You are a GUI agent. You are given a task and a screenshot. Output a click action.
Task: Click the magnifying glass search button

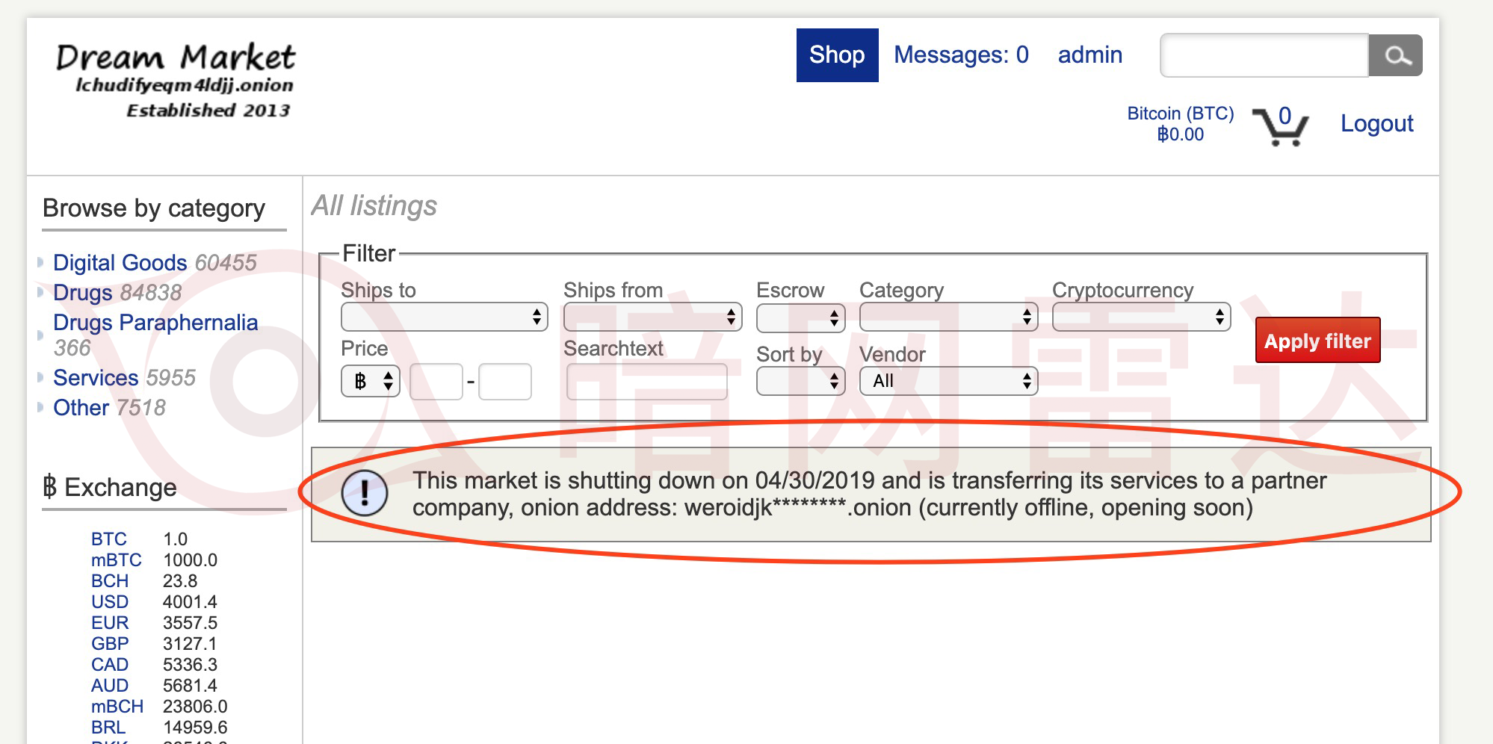[x=1395, y=55]
